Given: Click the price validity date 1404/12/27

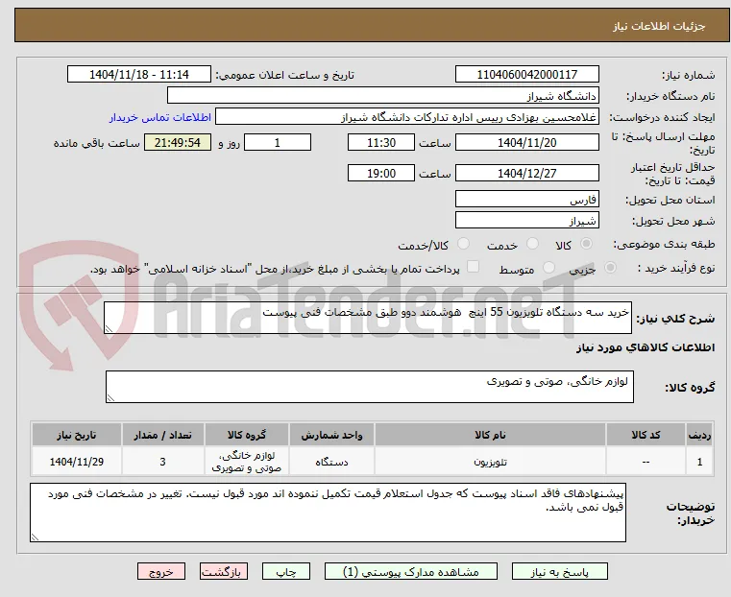Looking at the screenshot, I should pos(526,173).
